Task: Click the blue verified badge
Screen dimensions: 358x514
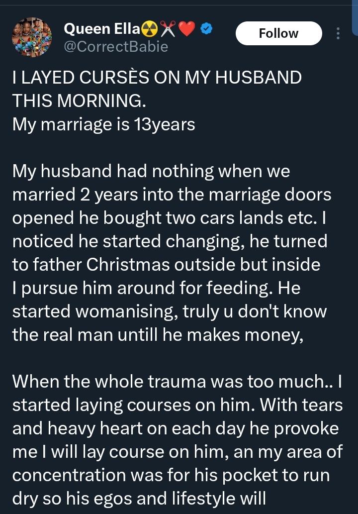Action: click(x=207, y=30)
